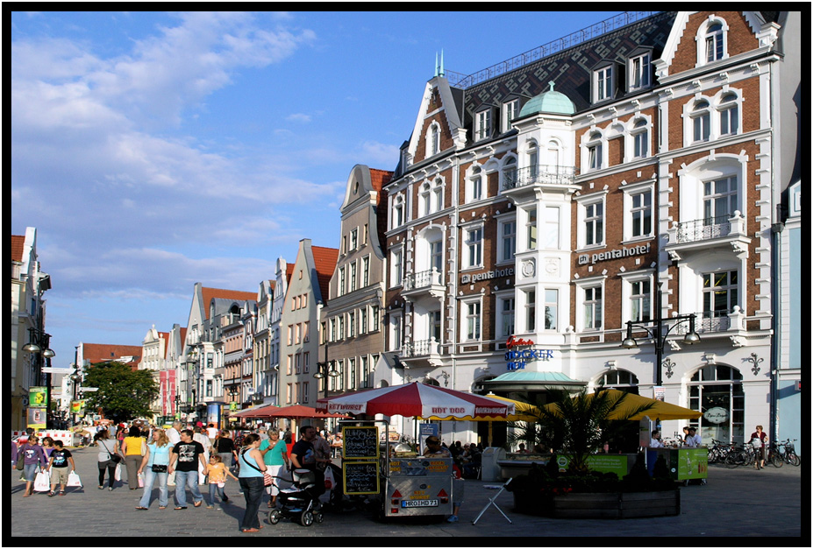This screenshot has width=813, height=549.
Task: Select the white folding chair
Action: tap(493, 501)
